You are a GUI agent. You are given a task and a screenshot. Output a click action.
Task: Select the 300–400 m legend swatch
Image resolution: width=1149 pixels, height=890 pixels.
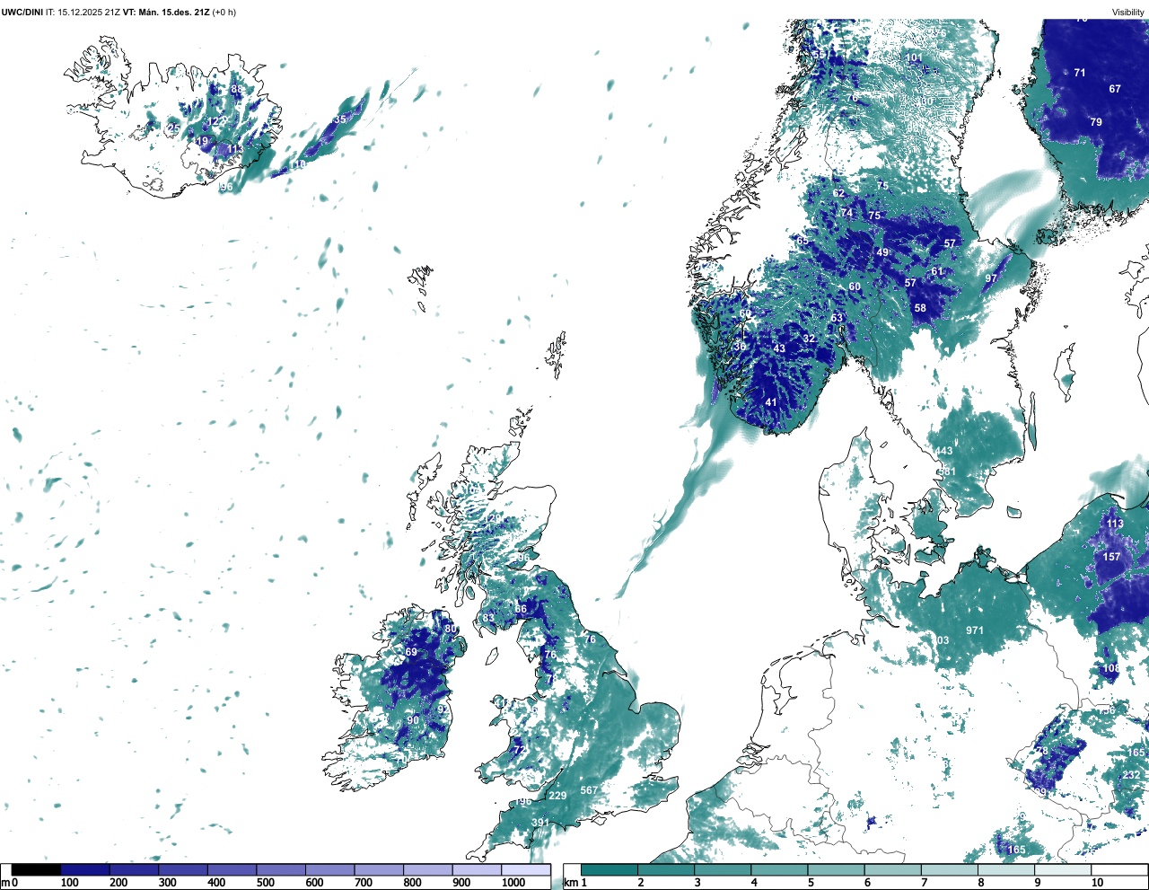point(183,870)
